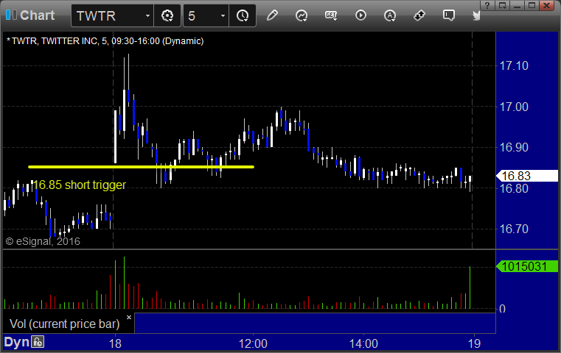Click the Chart window title label
Image resolution: width=561 pixels, height=353 pixels.
click(x=37, y=15)
